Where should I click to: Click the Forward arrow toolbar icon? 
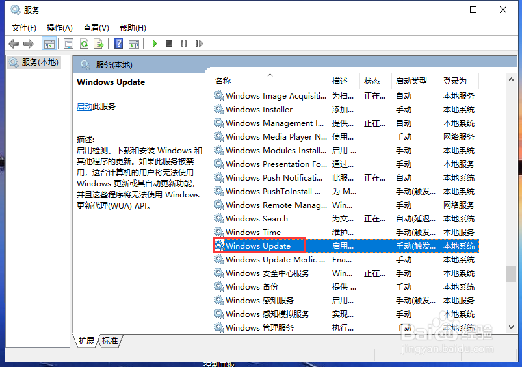[29, 44]
